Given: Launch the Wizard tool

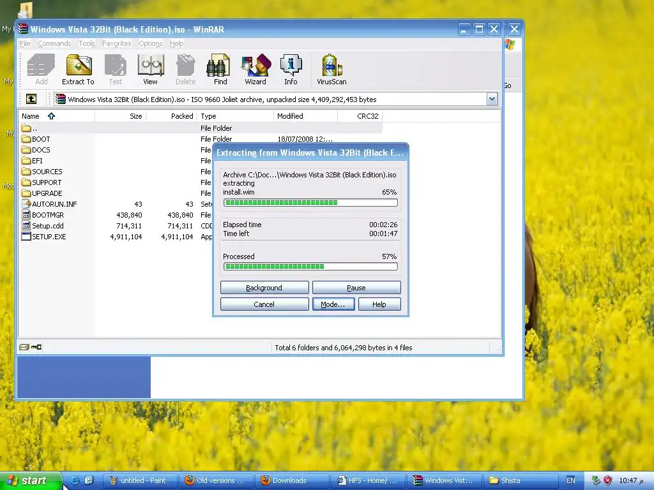Looking at the screenshot, I should 255,69.
